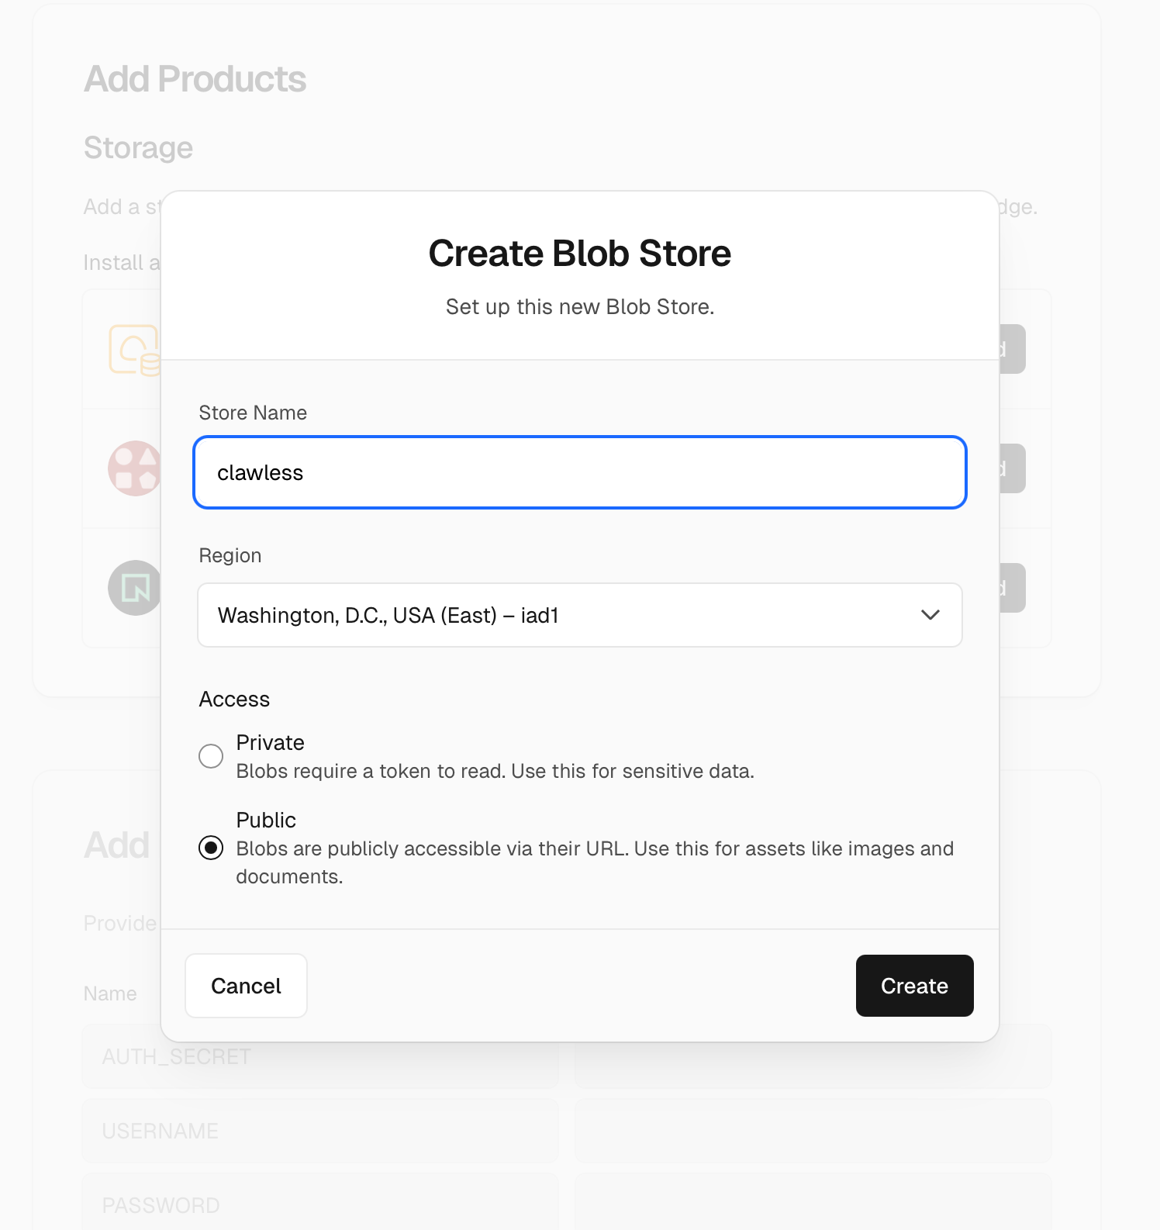Click the Create button
The image size is (1160, 1230).
point(914,986)
